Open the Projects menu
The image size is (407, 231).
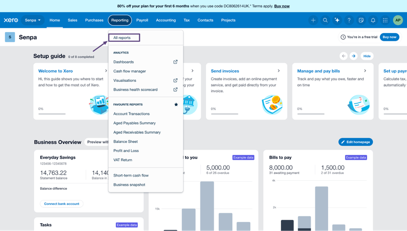[228, 20]
